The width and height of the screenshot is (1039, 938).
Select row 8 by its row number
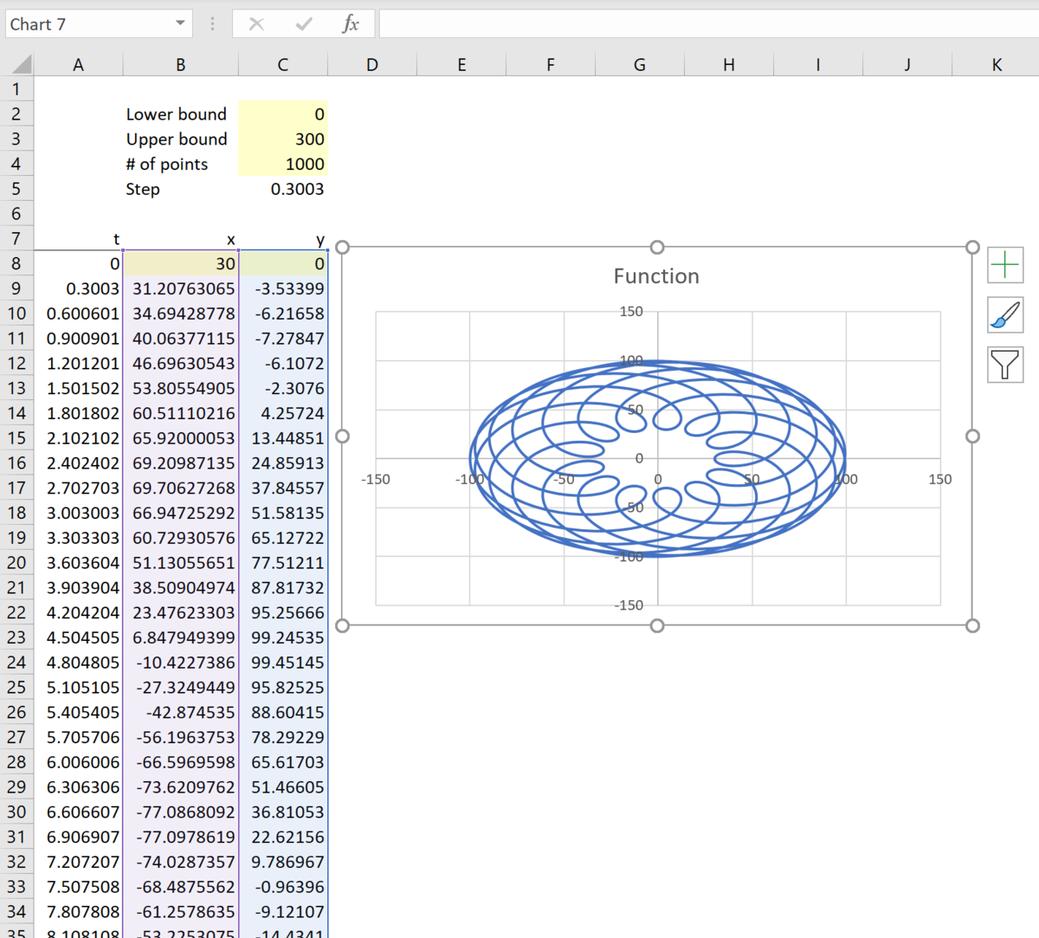pyautogui.click(x=16, y=263)
